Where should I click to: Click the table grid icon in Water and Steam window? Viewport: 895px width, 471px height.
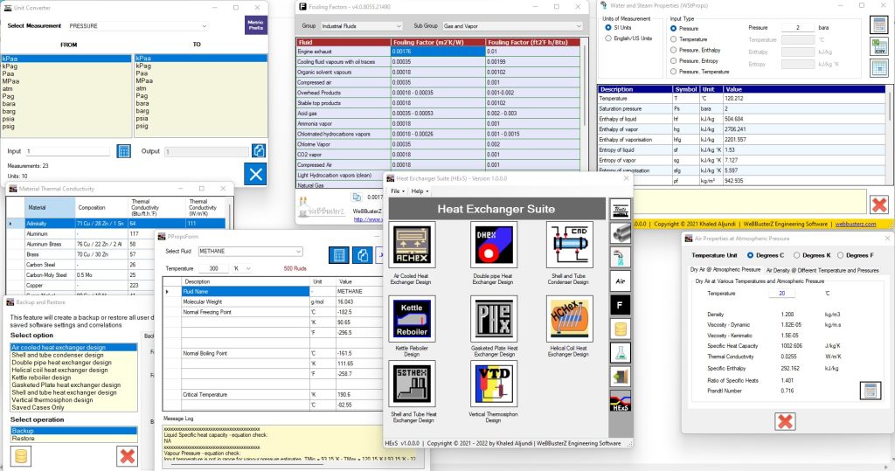(x=879, y=68)
